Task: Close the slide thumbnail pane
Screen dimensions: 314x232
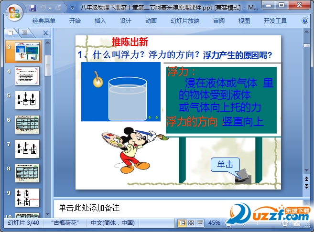Action: click(46, 33)
